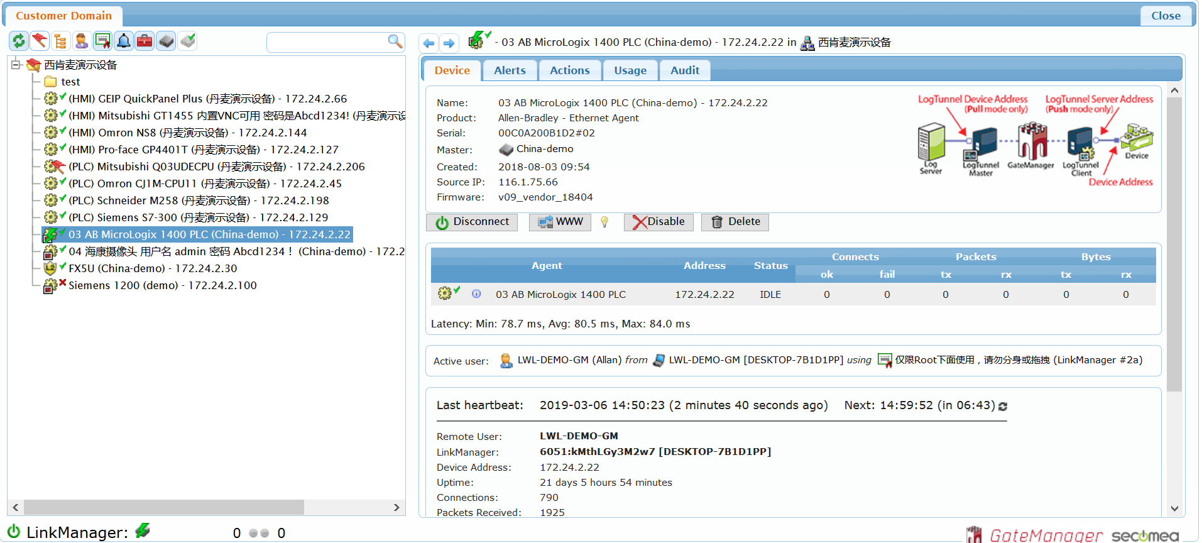This screenshot has width=1202, height=543.
Task: Click the Disconnect button
Action: (472, 222)
